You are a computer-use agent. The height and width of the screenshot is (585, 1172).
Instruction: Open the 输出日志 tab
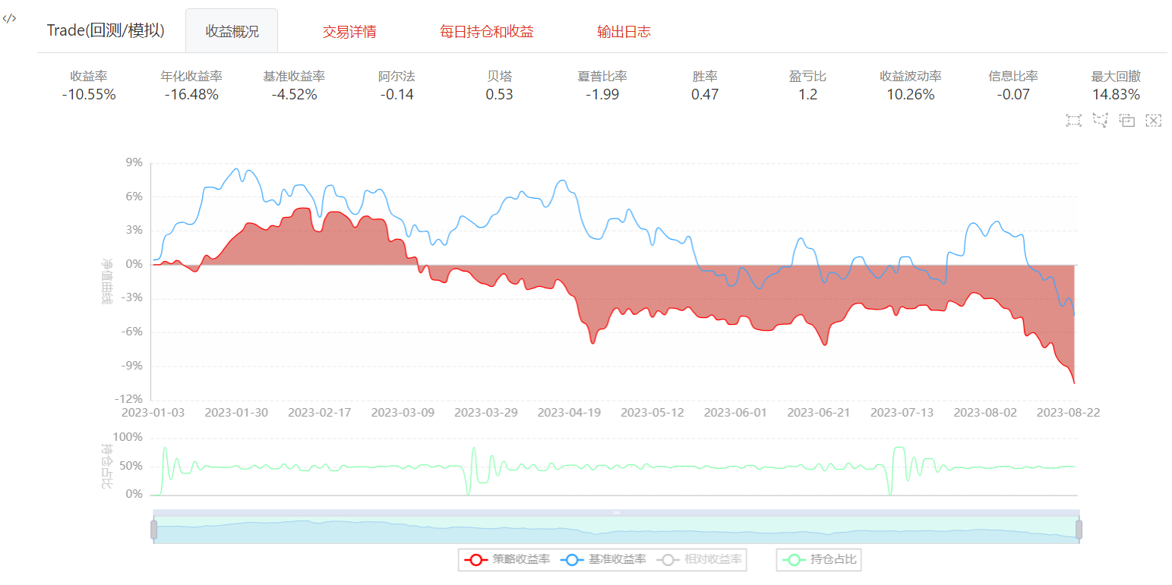click(624, 32)
